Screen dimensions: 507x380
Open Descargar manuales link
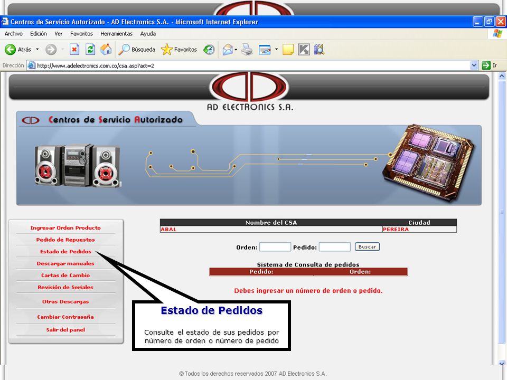[x=65, y=263]
